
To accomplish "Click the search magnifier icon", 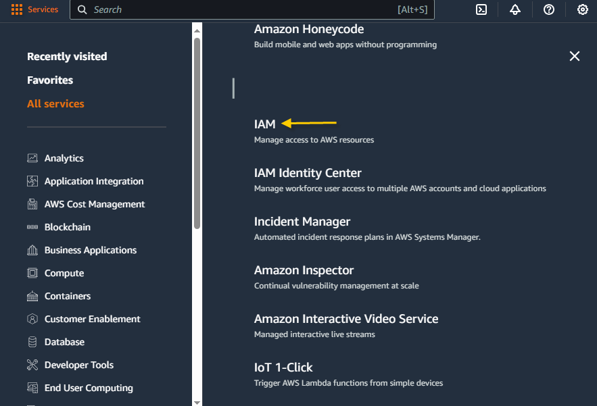I will 82,9.
